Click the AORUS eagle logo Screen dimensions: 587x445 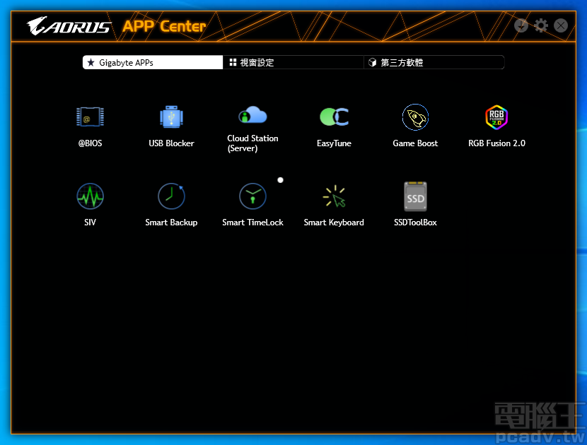pos(69,27)
